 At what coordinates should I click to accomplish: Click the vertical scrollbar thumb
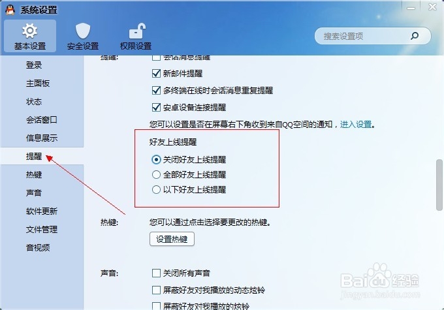pos(439,185)
